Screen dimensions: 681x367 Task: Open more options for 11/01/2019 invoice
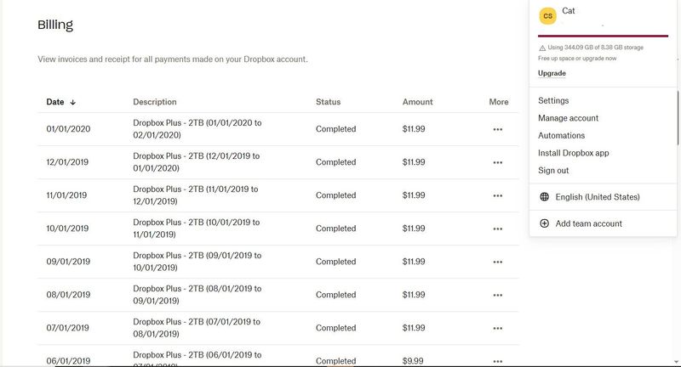tap(498, 195)
